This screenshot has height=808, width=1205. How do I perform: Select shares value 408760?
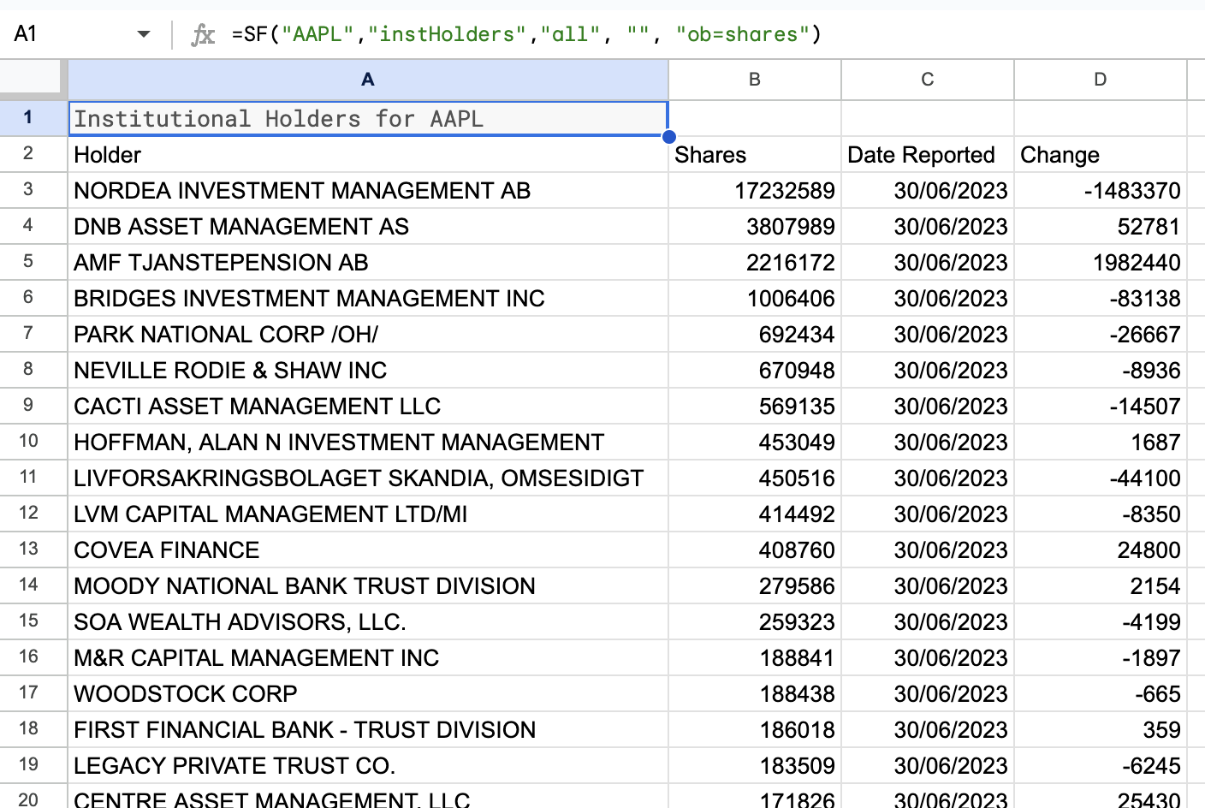[755, 550]
